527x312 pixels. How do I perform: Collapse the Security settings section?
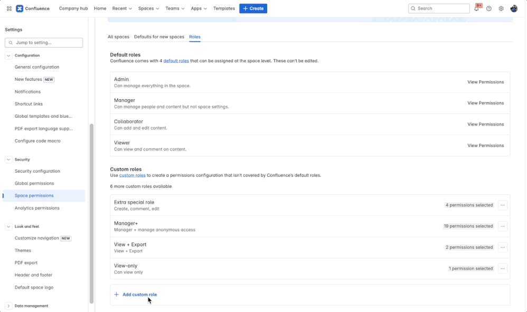[x=8, y=159]
